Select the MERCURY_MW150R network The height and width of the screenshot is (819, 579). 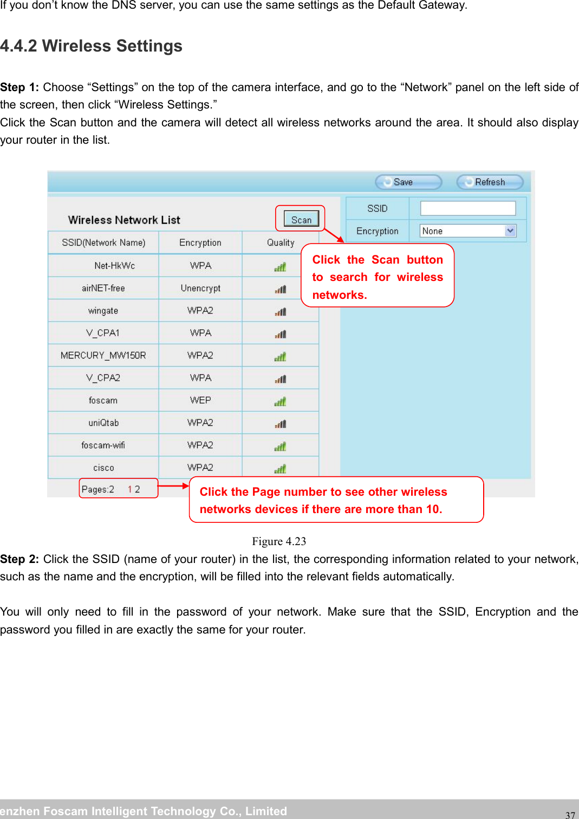[x=103, y=355]
